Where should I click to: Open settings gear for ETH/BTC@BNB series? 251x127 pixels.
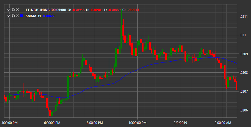coord(13,10)
